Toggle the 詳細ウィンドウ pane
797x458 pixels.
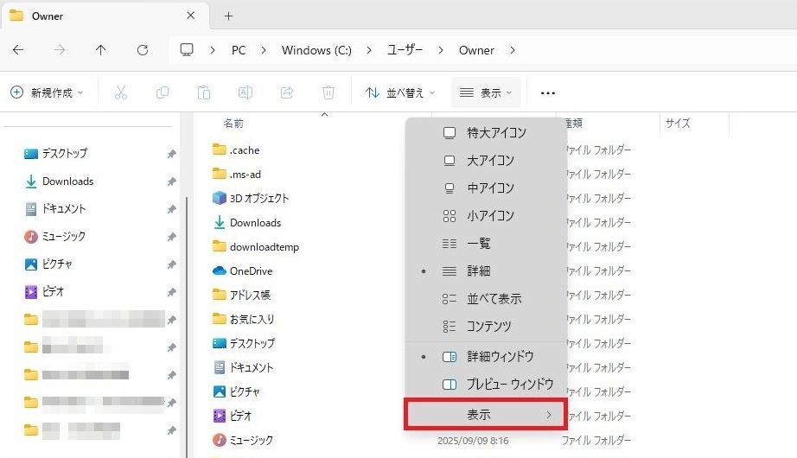point(500,356)
